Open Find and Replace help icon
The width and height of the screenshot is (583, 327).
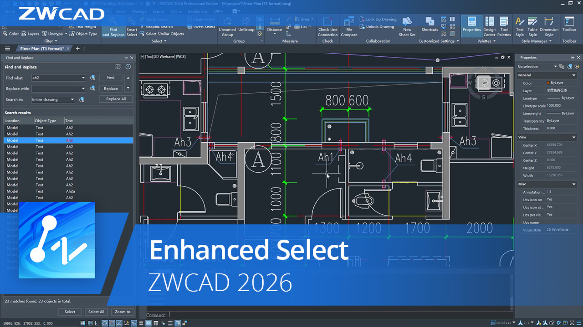[x=128, y=67]
